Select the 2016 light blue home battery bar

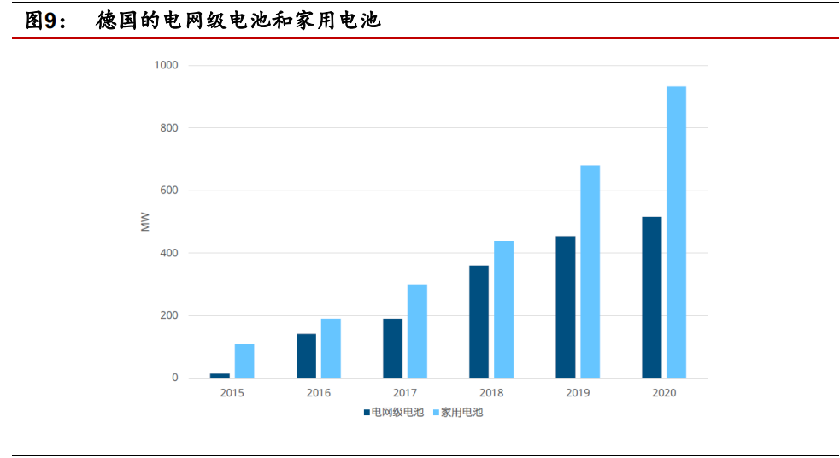pyautogui.click(x=331, y=348)
